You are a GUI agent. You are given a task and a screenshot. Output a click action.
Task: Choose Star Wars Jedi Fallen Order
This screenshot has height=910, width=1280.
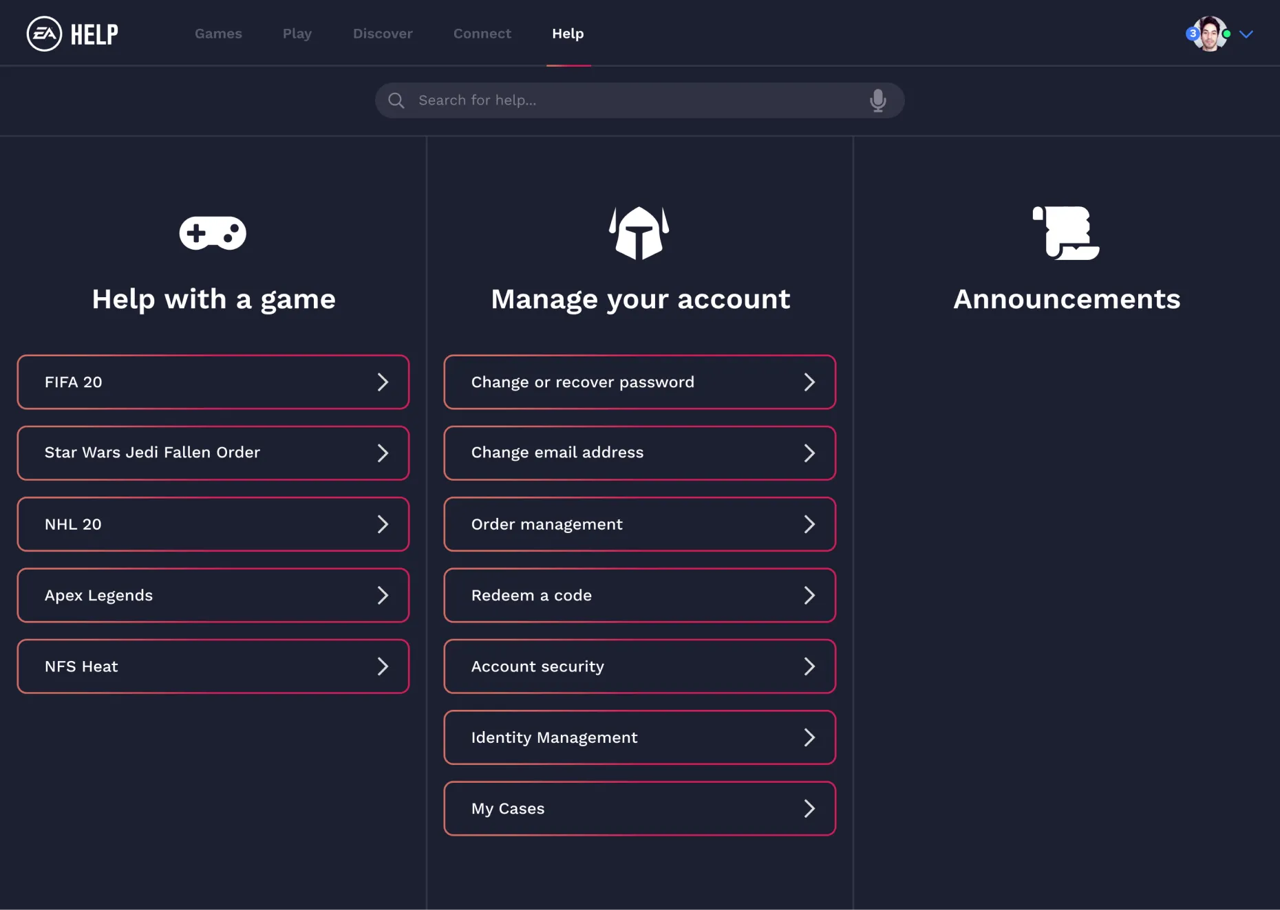coord(213,453)
